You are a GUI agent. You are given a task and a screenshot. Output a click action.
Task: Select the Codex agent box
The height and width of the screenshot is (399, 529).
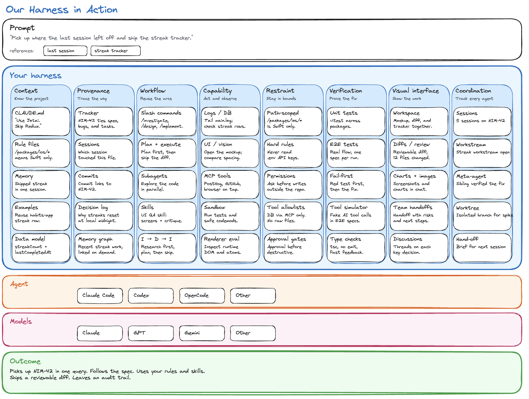[x=151, y=296]
